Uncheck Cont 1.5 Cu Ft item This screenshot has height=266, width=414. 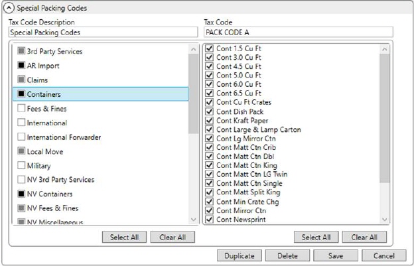click(210, 49)
